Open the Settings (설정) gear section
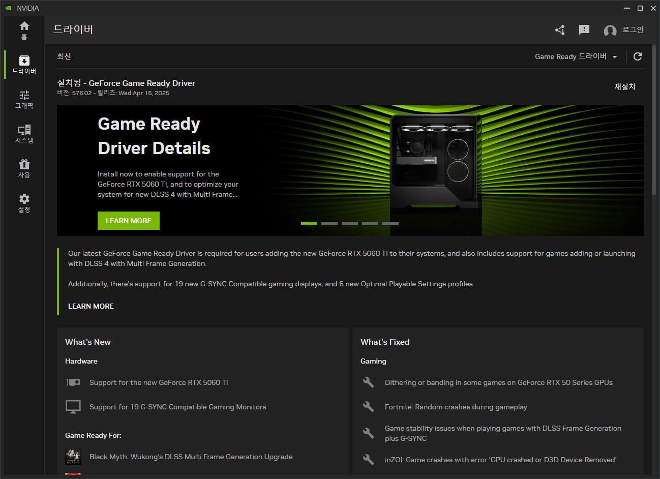The height and width of the screenshot is (479, 660). (x=24, y=203)
